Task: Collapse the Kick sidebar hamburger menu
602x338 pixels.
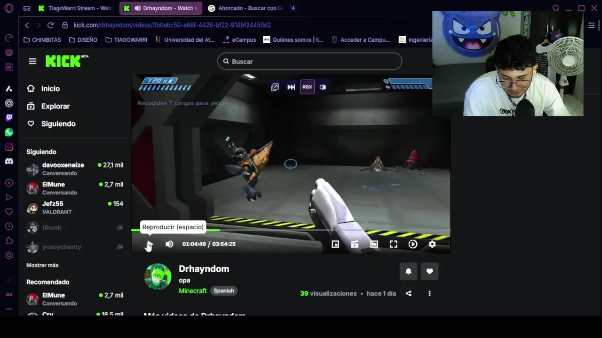Action: (32, 61)
